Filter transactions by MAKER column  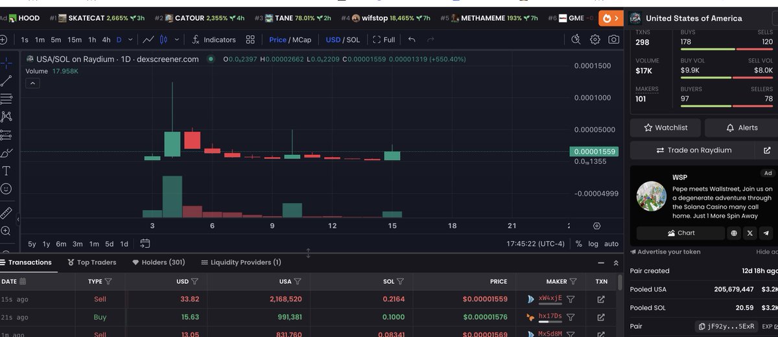(572, 281)
